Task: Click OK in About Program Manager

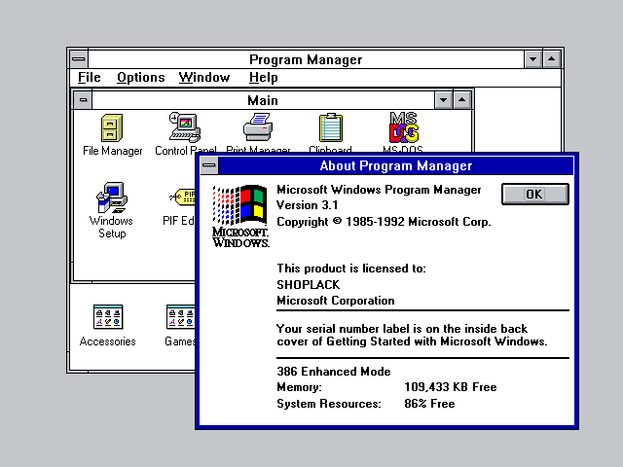Action: (534, 195)
